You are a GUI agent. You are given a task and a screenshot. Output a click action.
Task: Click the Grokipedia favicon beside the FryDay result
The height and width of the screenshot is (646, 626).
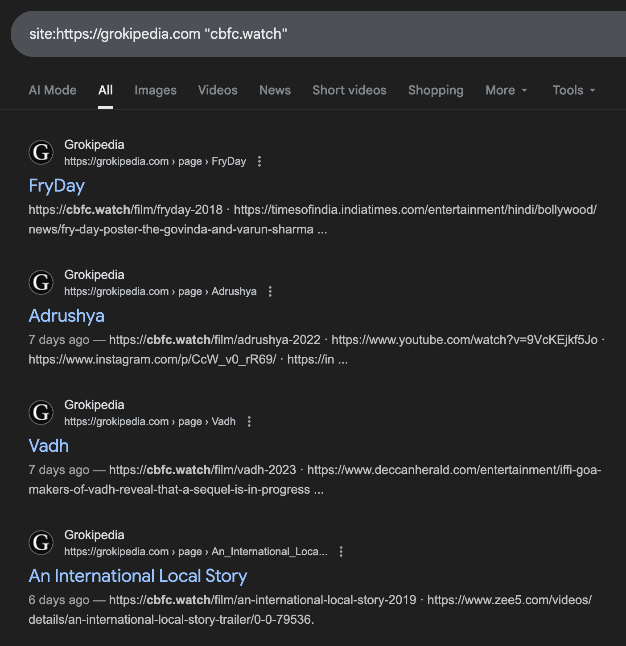41,152
